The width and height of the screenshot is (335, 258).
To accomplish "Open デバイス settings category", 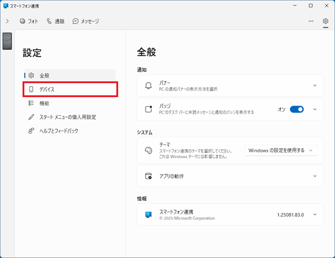I will [x=70, y=89].
